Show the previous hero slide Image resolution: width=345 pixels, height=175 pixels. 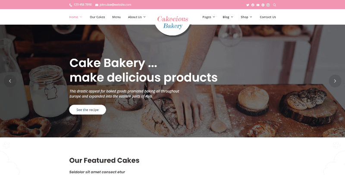[10, 81]
